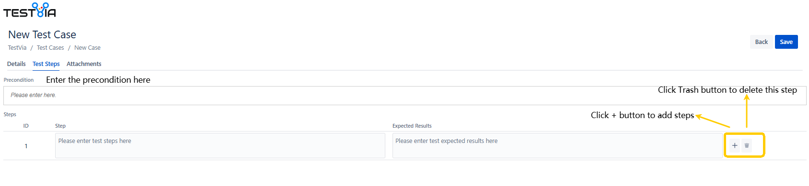Add a new step with the plus icon
The height and width of the screenshot is (186, 809).
click(735, 145)
